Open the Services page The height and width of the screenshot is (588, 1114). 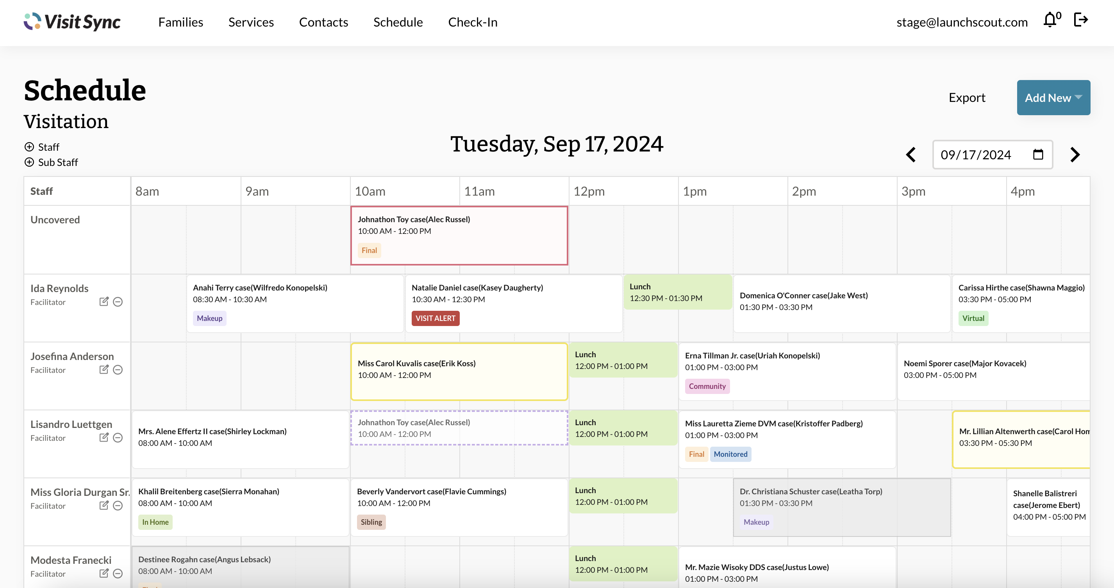point(251,22)
